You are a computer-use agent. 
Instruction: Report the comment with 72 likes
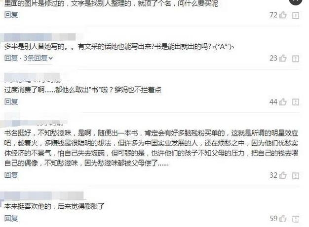pyautogui.click(x=295, y=15)
